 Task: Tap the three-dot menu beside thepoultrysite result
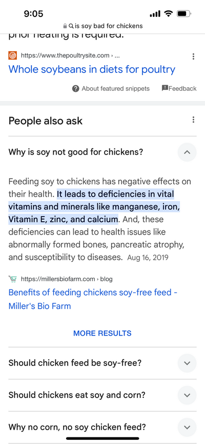(x=193, y=56)
